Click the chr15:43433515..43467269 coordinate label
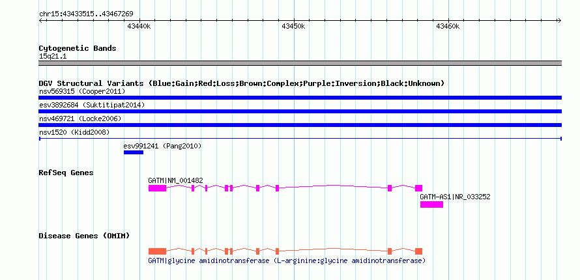The height and width of the screenshot is (280, 580). (x=86, y=14)
